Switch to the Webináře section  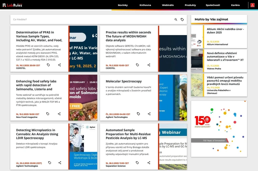pyautogui.click(x=168, y=5)
